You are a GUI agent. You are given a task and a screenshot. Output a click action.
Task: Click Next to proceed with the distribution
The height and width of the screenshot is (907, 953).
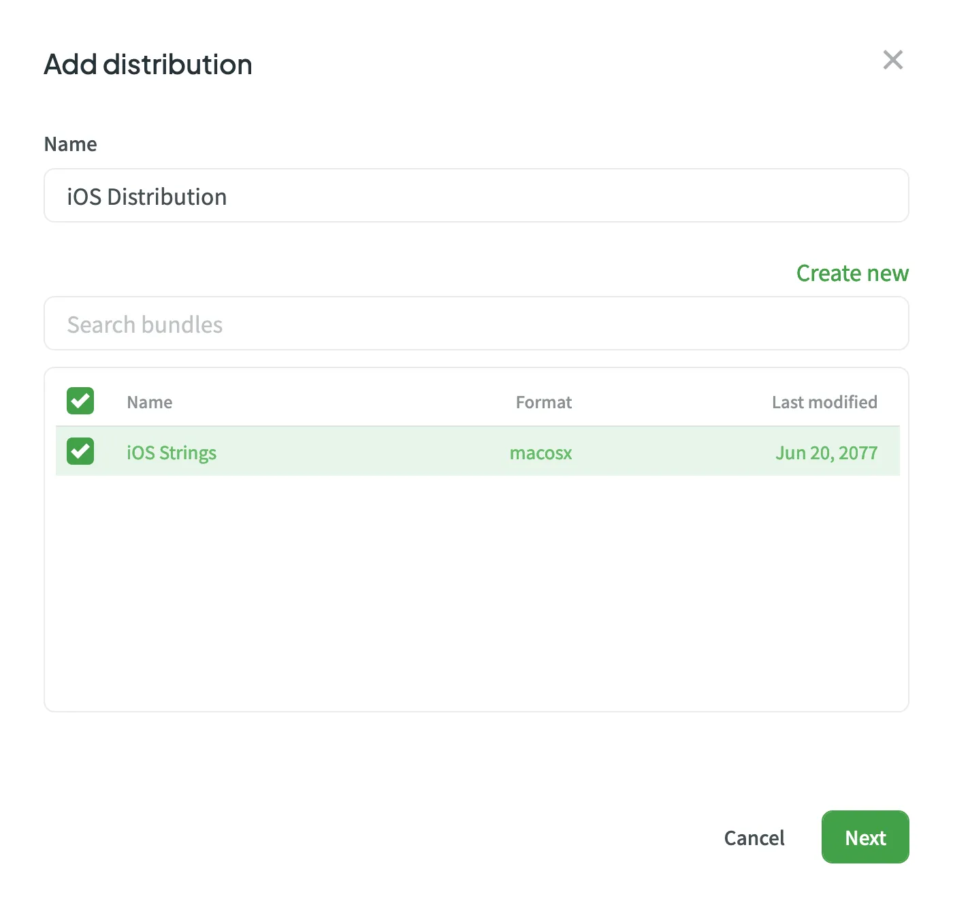tap(865, 838)
